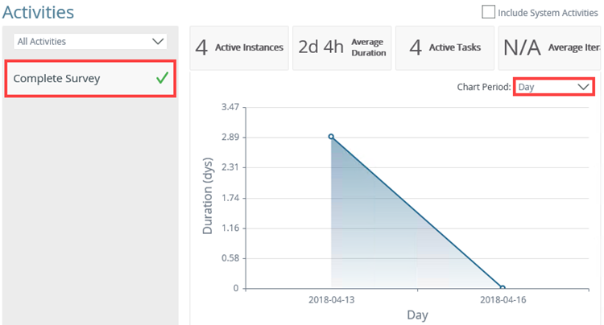Viewport: 604px width, 325px height.
Task: Select the Average Duration tile
Action: (x=342, y=47)
